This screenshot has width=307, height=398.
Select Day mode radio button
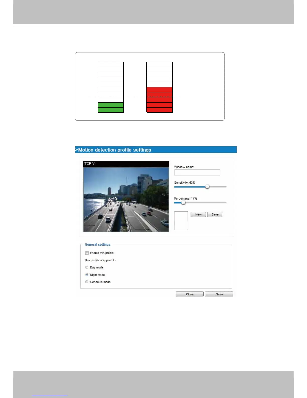point(87,267)
